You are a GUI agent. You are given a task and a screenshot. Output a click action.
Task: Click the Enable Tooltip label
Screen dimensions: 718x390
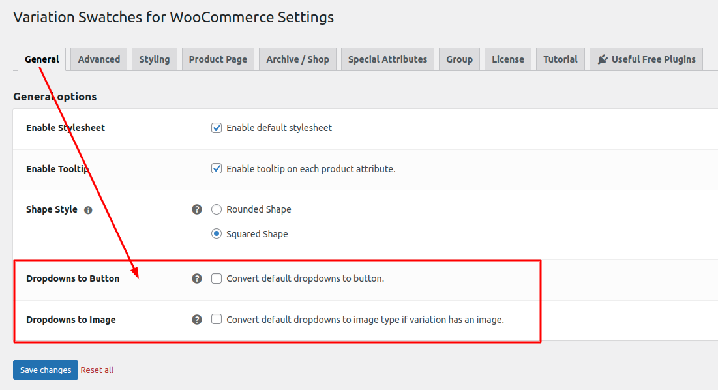[x=57, y=169]
